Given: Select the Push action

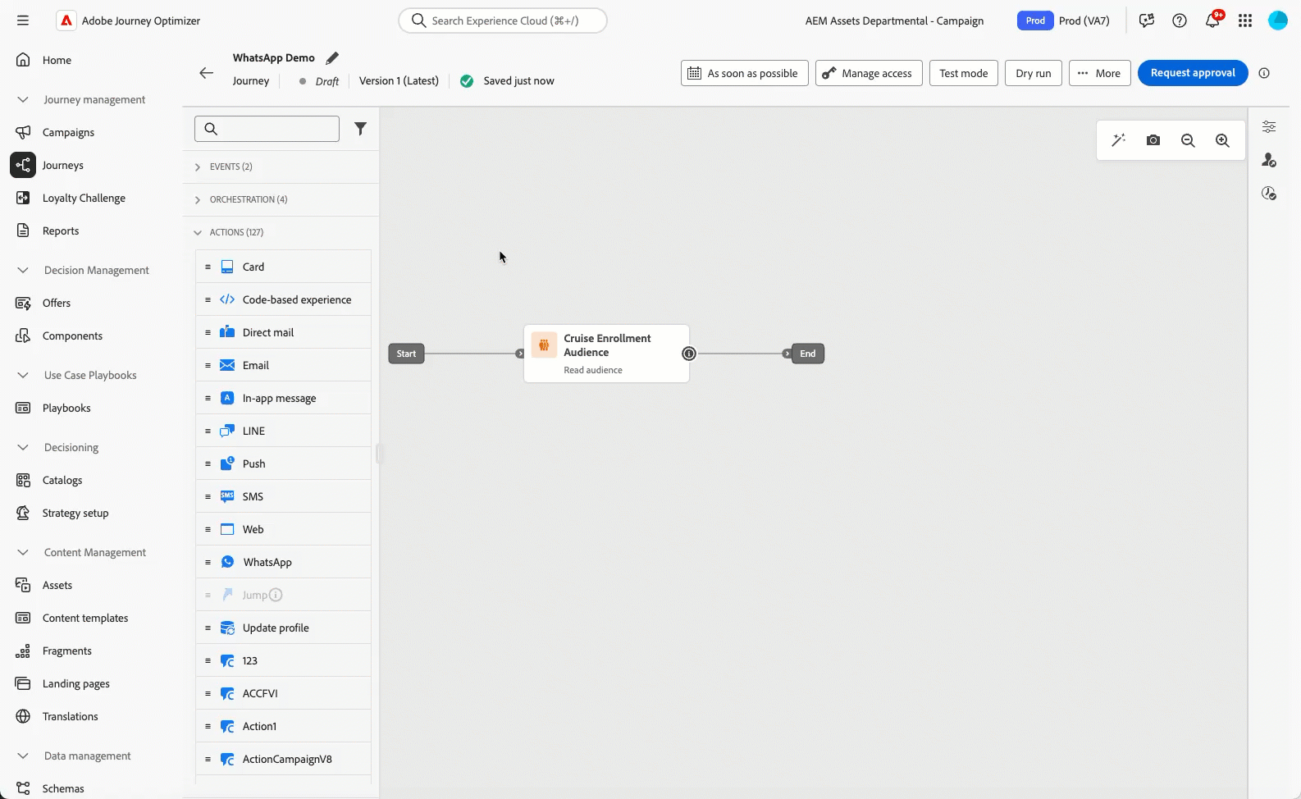Looking at the screenshot, I should tap(283, 463).
